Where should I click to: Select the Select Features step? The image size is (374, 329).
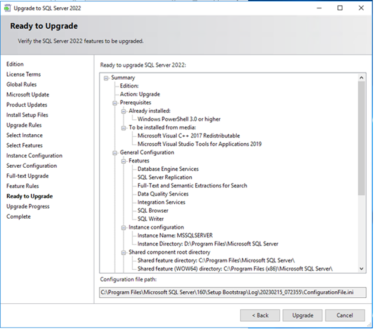(25, 146)
